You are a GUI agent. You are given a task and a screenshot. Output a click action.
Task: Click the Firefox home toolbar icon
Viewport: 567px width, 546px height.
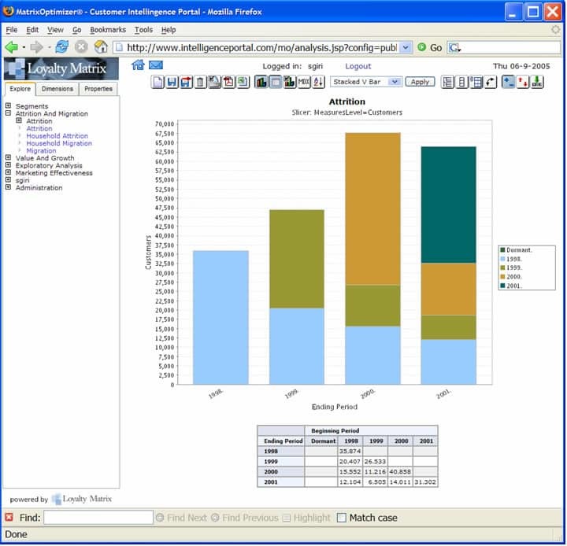101,47
